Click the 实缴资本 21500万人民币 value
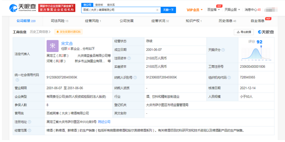Viewport: 285px width, 142px height. [156, 67]
